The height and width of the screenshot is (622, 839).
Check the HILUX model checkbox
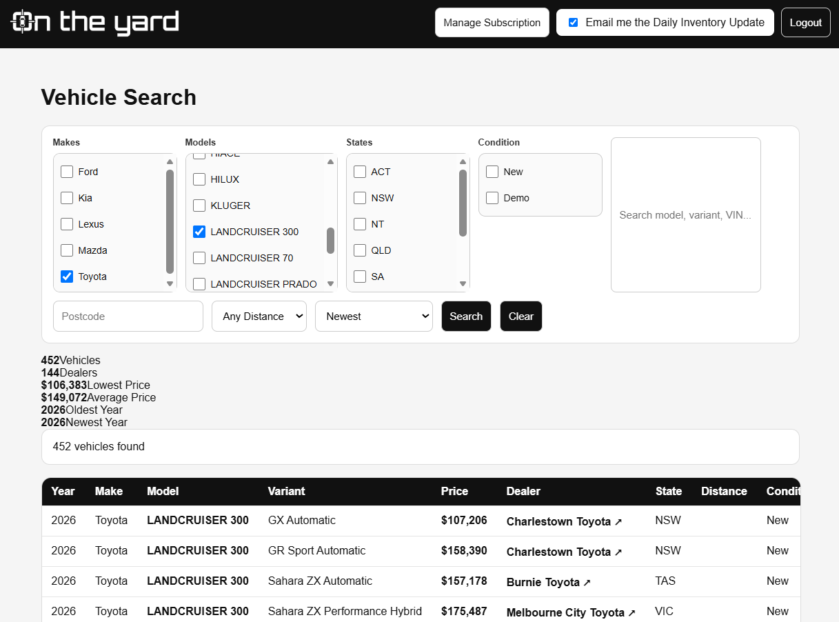click(x=199, y=179)
